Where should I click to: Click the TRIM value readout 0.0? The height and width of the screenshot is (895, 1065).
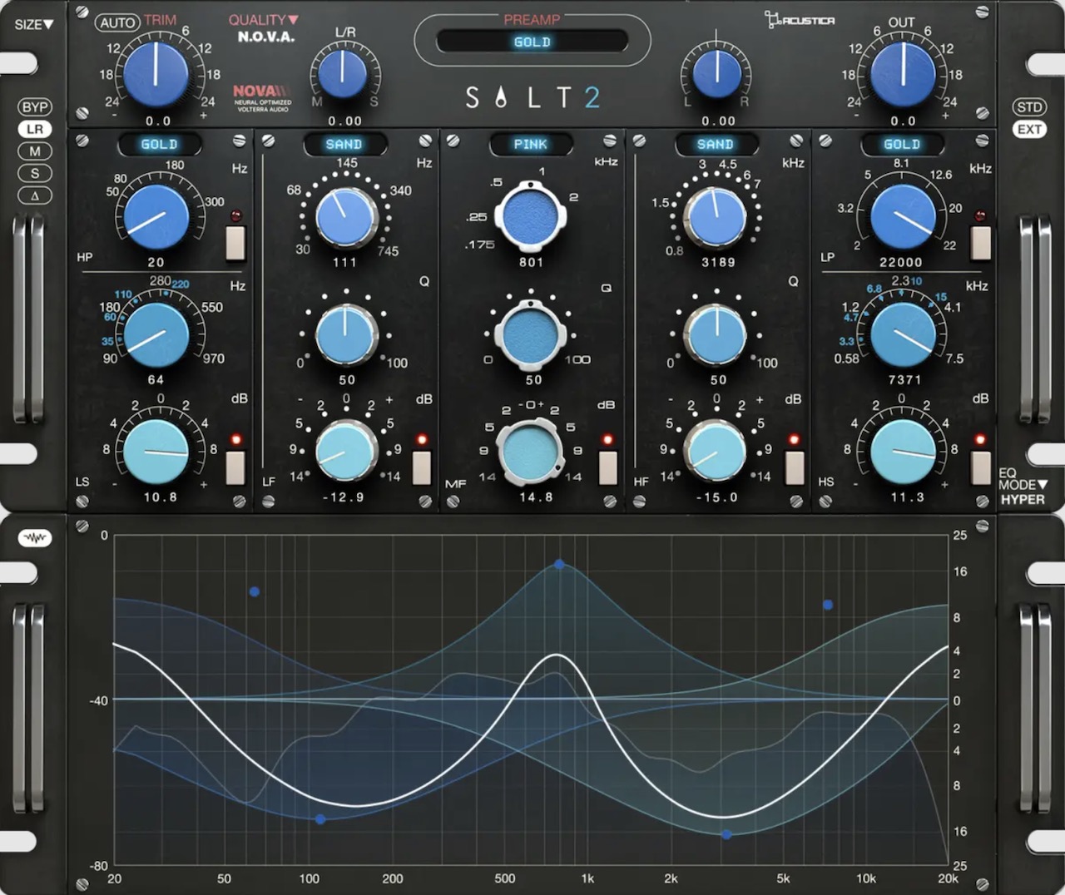(158, 121)
